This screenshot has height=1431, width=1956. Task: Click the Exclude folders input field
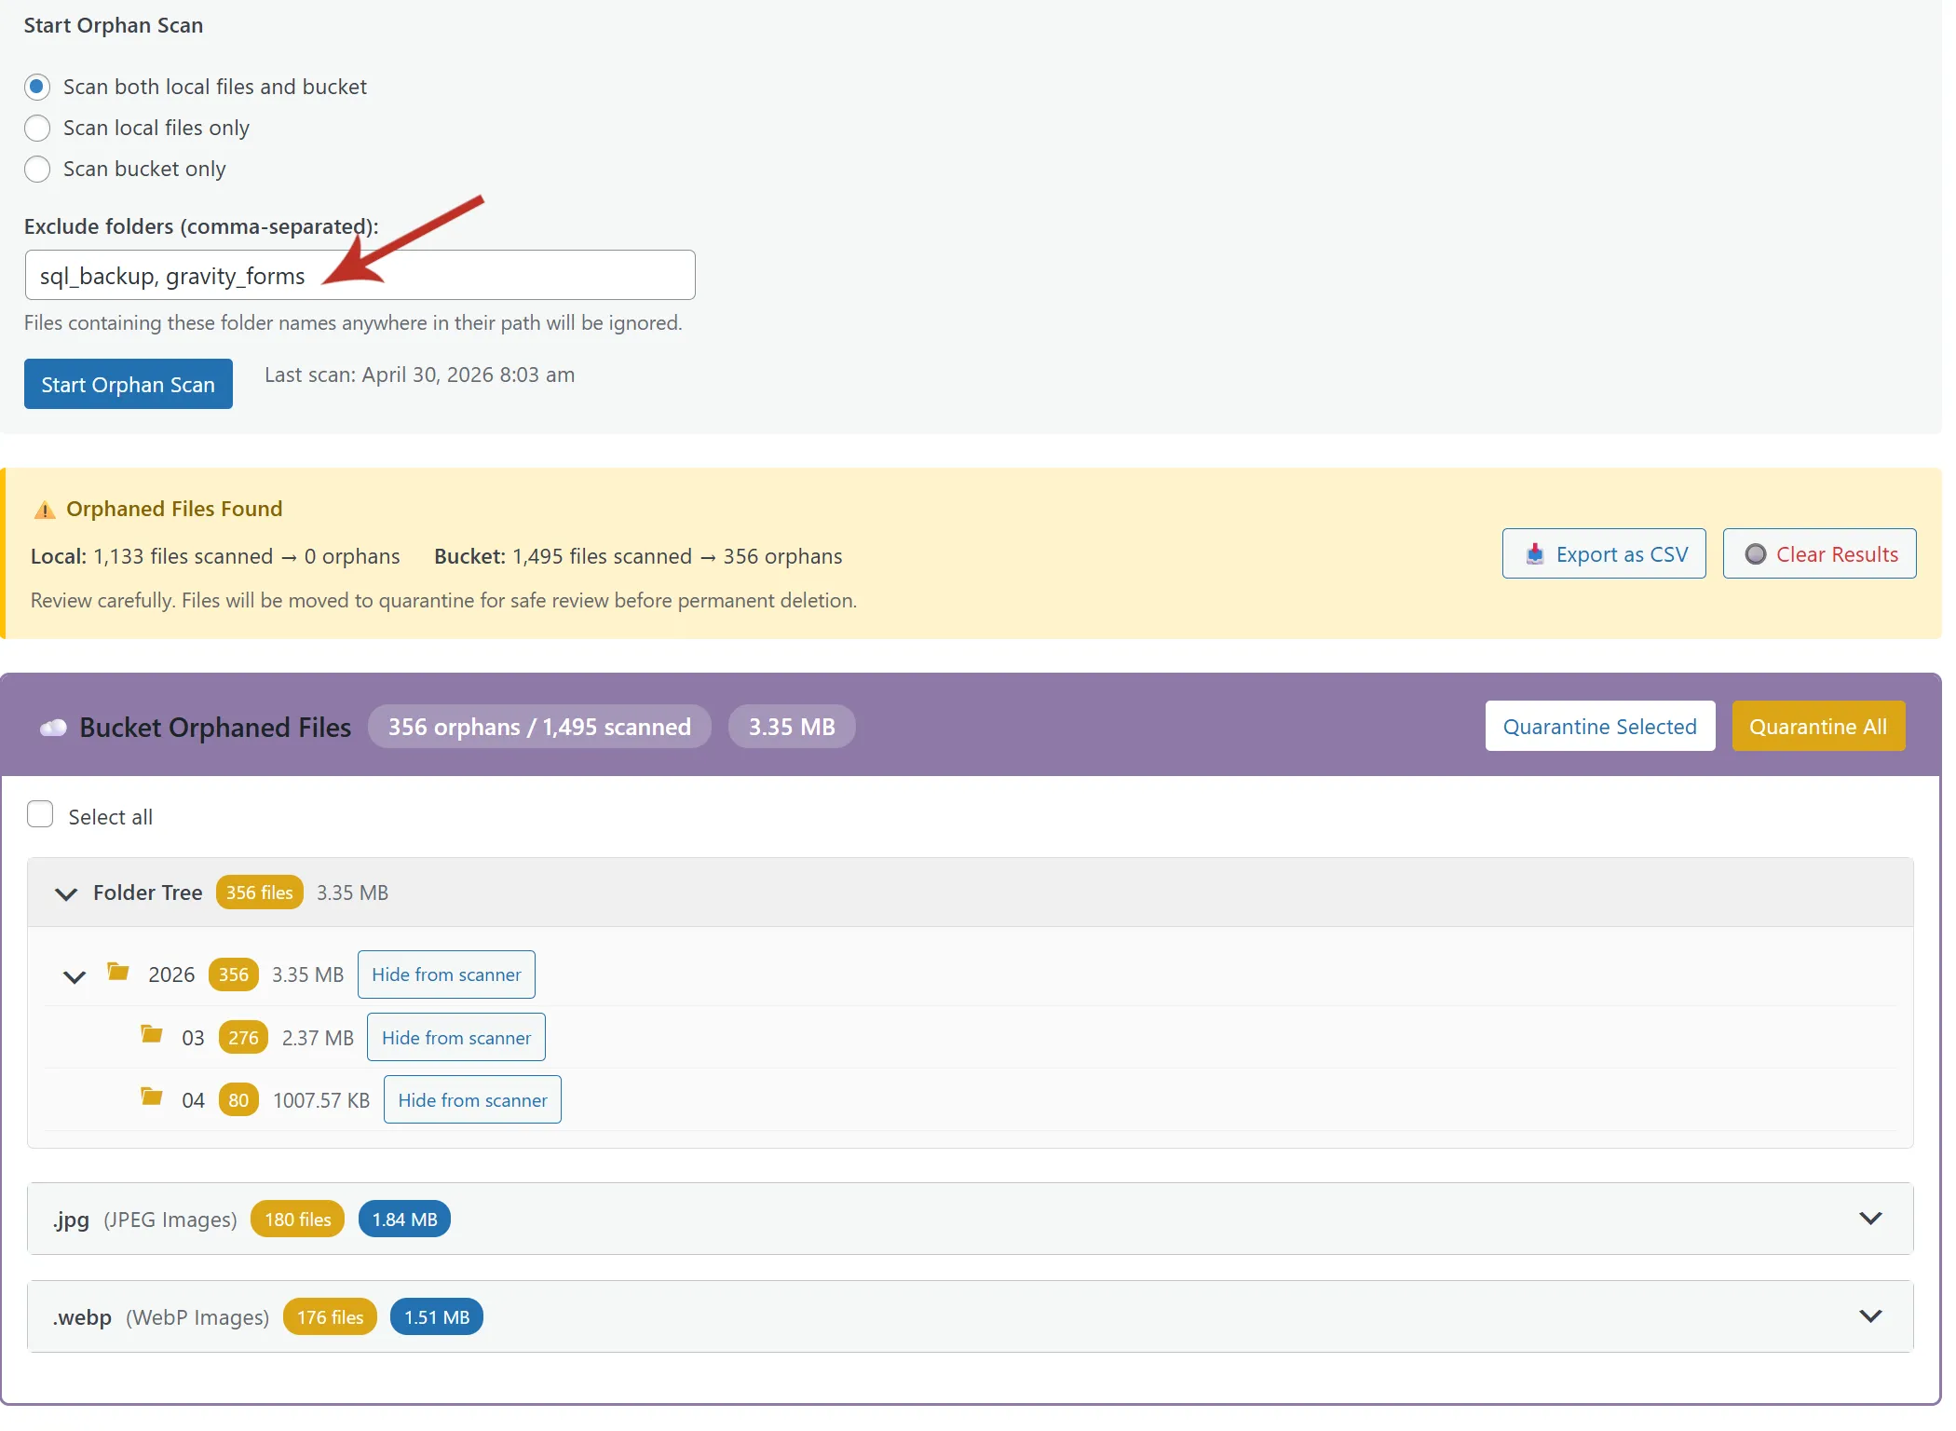pyautogui.click(x=360, y=276)
